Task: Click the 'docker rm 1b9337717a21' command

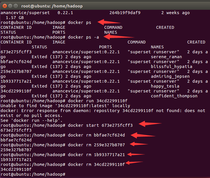Action: pos(96,155)
